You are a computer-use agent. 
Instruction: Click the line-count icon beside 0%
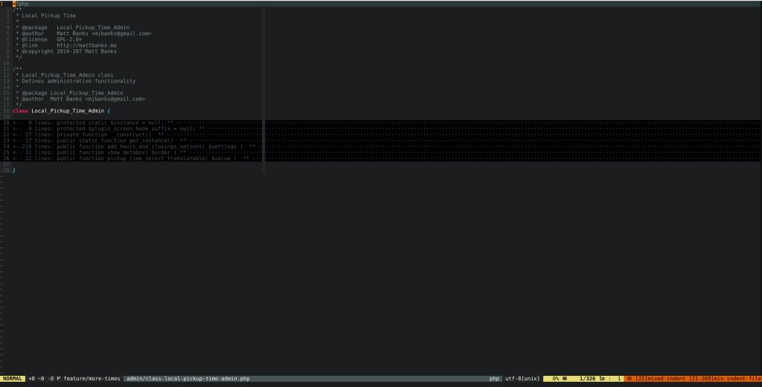[x=566, y=379]
